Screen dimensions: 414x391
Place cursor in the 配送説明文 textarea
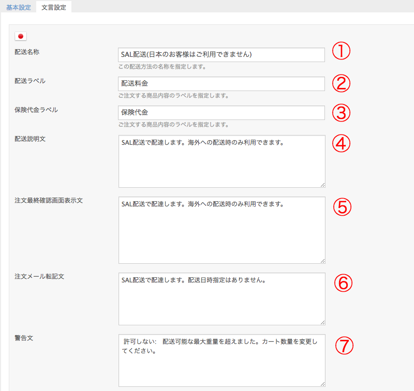point(221,161)
